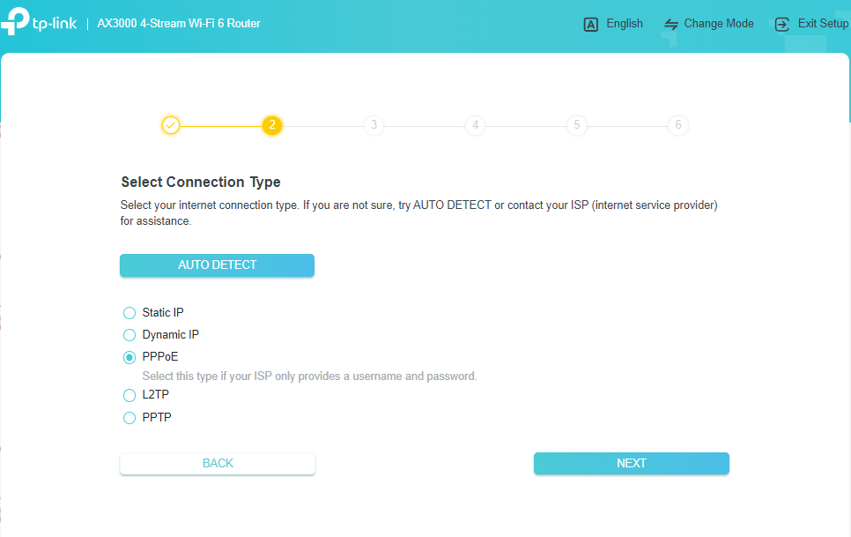This screenshot has width=851, height=537.
Task: Select the L2TP connection type
Action: pyautogui.click(x=129, y=395)
